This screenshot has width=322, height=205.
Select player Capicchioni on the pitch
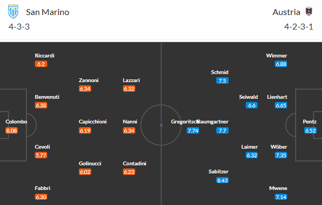(x=93, y=122)
